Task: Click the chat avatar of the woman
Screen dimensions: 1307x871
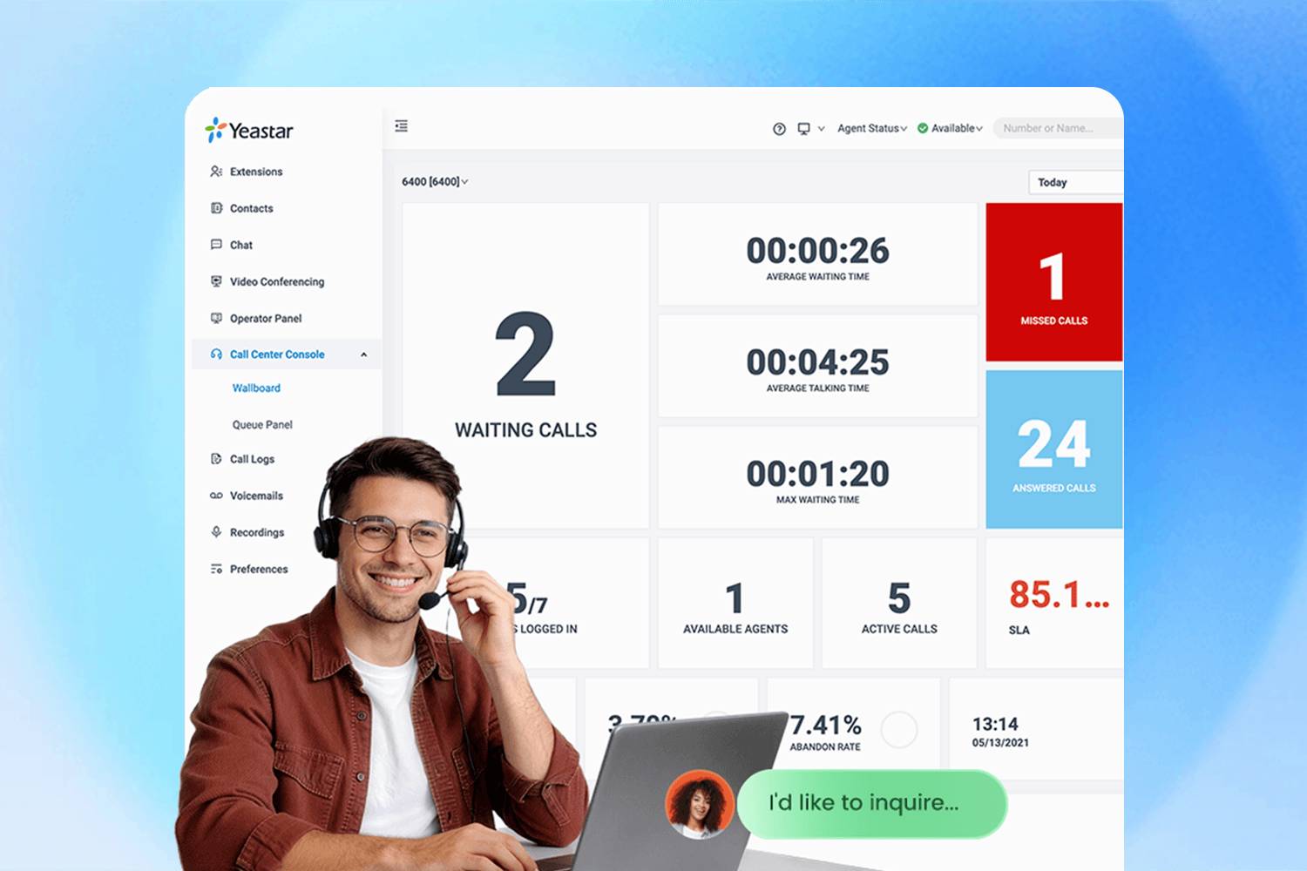Action: [699, 804]
